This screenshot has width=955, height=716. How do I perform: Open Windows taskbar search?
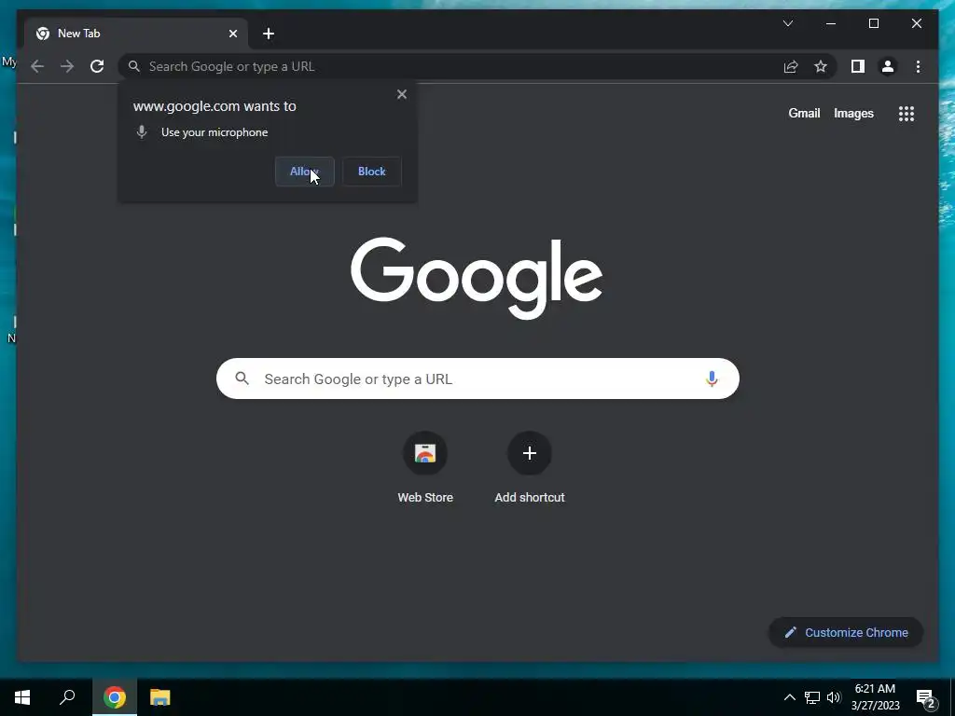[67, 697]
